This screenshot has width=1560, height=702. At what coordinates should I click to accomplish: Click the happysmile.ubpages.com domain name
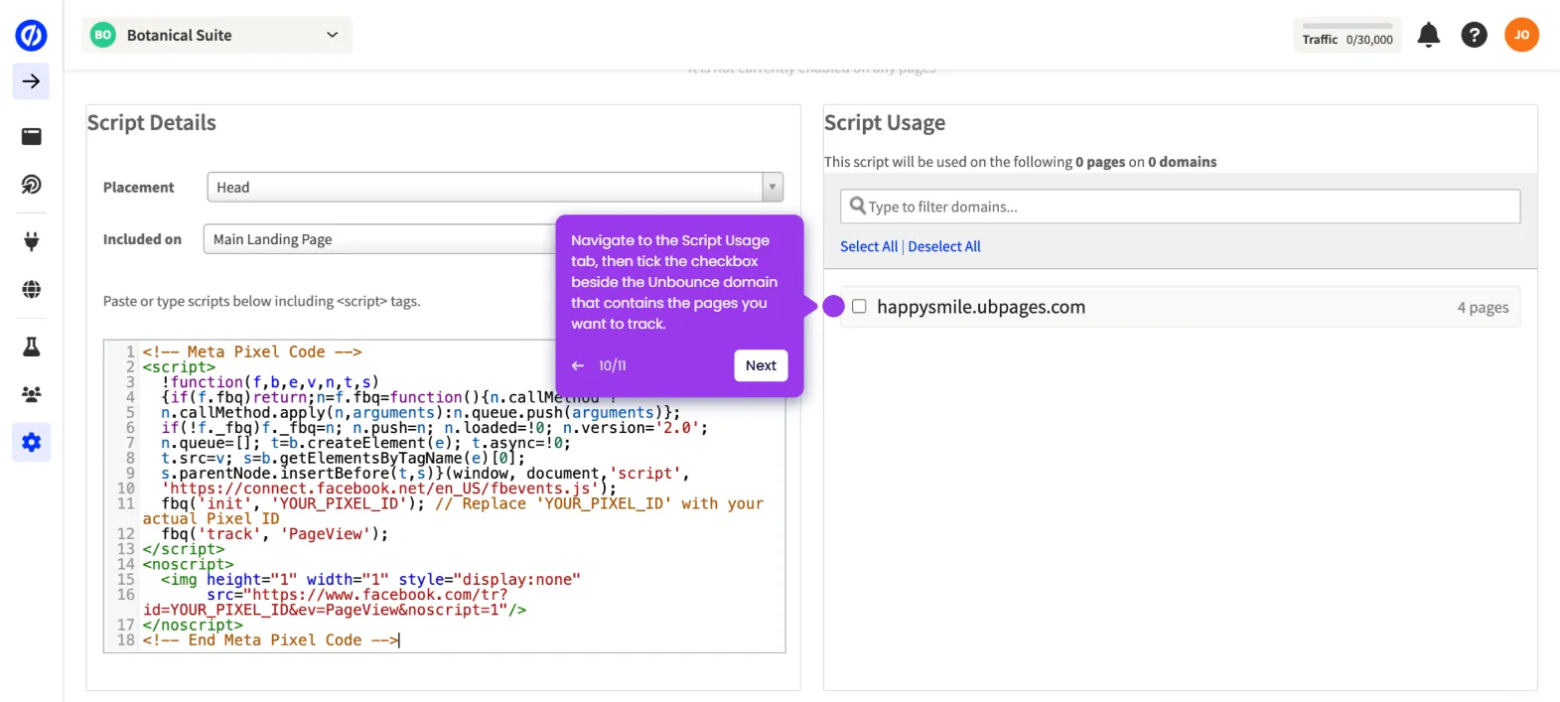pos(981,307)
